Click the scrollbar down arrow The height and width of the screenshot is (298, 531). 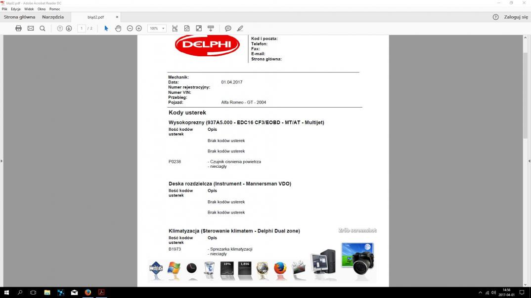[525, 285]
